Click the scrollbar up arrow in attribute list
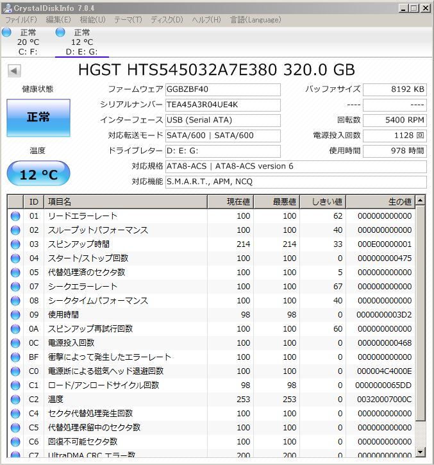Image resolution: width=434 pixels, height=465 pixels. tap(421, 201)
